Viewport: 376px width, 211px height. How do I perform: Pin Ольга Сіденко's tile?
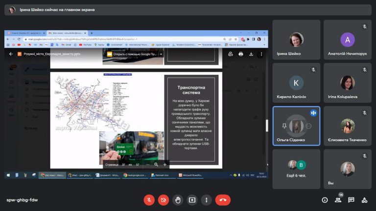[284, 126]
